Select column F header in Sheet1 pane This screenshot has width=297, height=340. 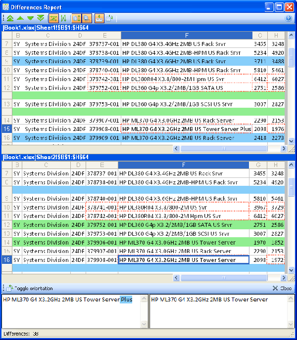pyautogui.click(x=187, y=36)
